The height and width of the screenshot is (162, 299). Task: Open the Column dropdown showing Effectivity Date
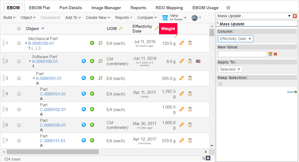[235, 39]
